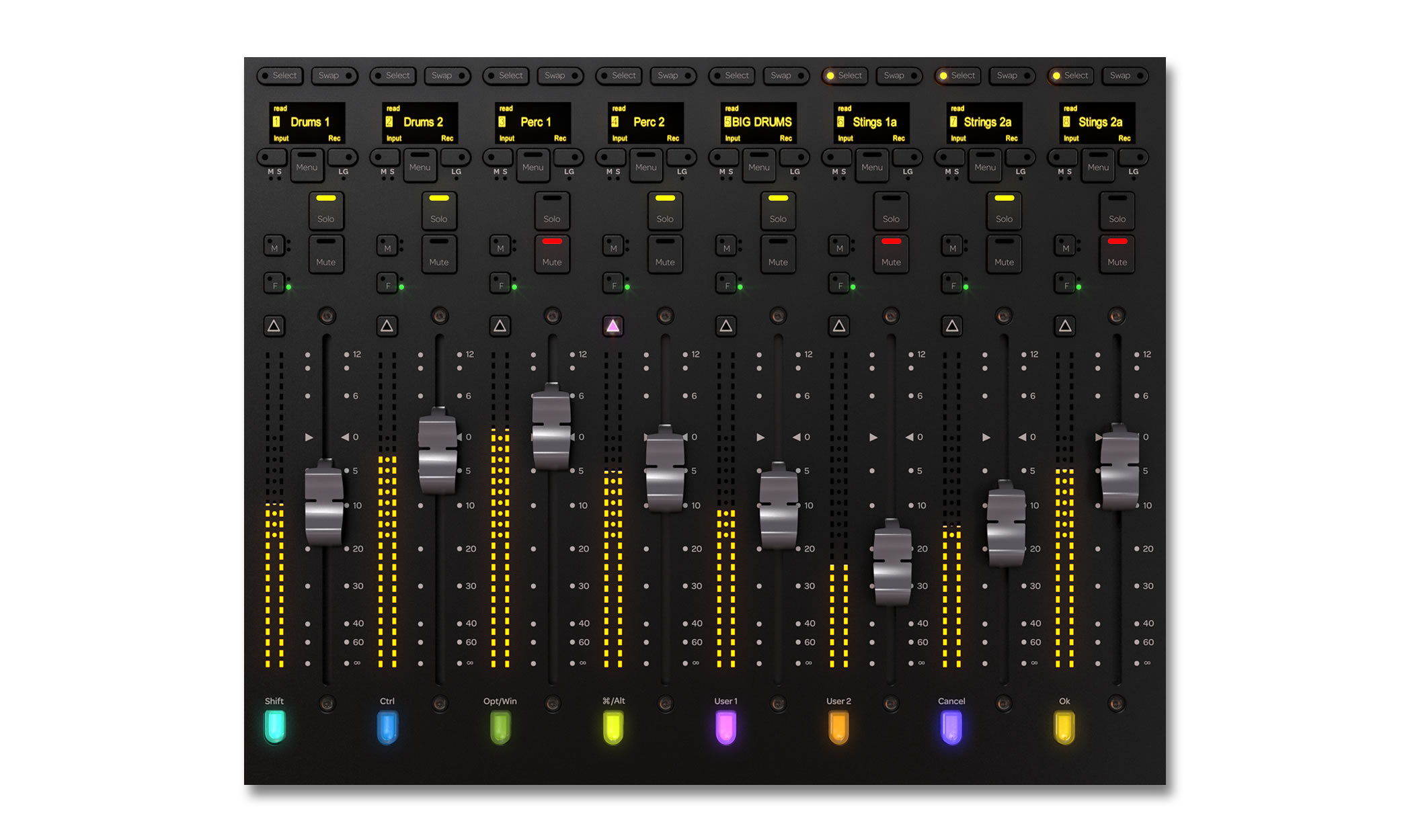This screenshot has height=840, width=1412.
Task: Open the Menu for Stings 1a channel
Action: pos(872,165)
